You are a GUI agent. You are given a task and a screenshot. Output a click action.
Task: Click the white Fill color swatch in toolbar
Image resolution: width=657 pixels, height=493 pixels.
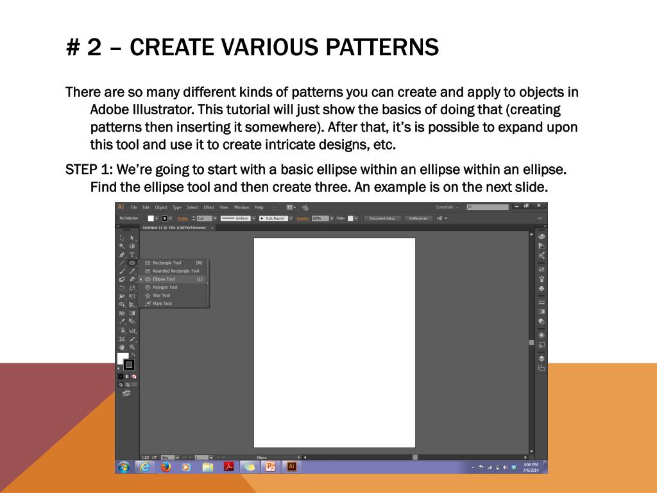point(122,358)
